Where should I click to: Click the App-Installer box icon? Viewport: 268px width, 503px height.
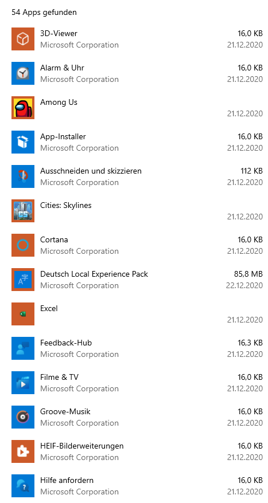(23, 142)
